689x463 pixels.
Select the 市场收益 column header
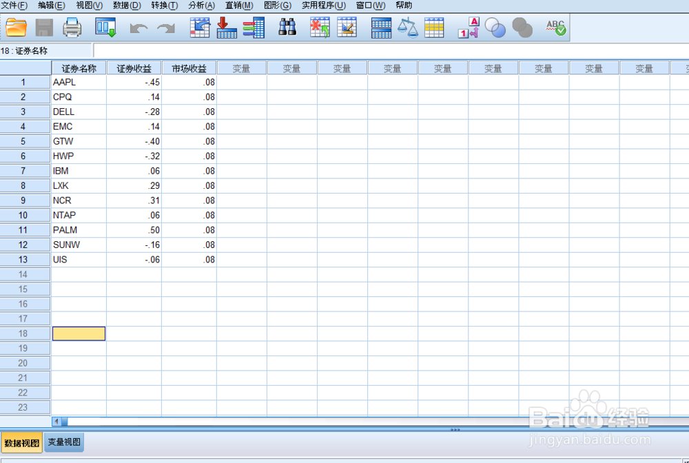189,68
